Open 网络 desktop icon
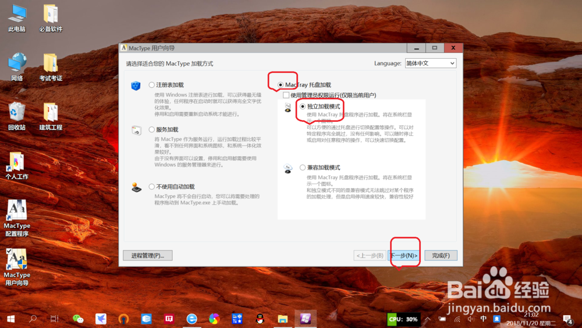 point(17,67)
